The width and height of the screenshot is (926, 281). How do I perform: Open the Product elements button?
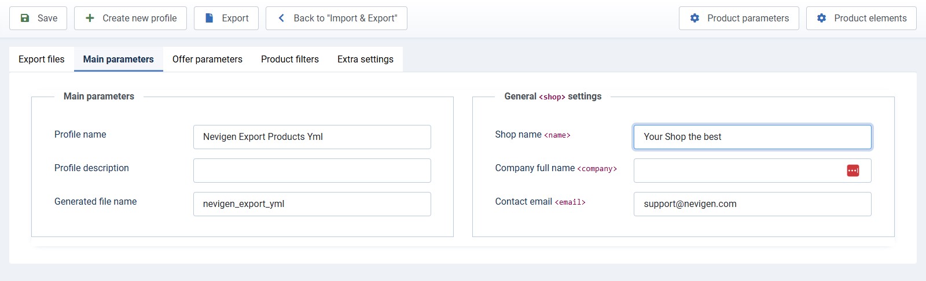(861, 18)
